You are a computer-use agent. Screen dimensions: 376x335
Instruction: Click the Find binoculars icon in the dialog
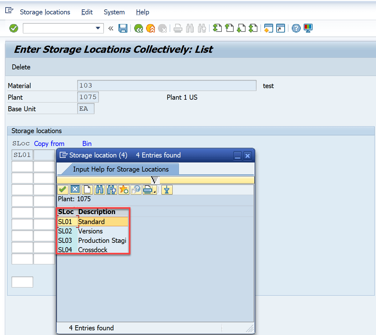point(99,190)
